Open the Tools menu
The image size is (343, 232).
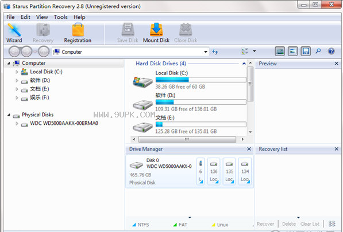point(60,17)
